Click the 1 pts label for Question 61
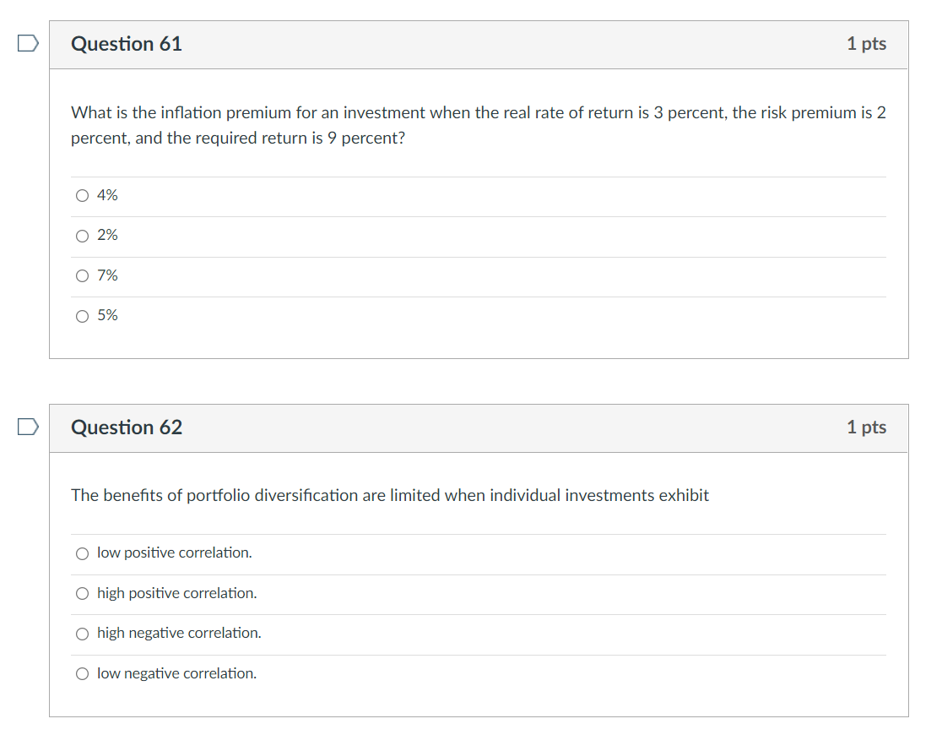The width and height of the screenshot is (942, 735). [x=866, y=43]
